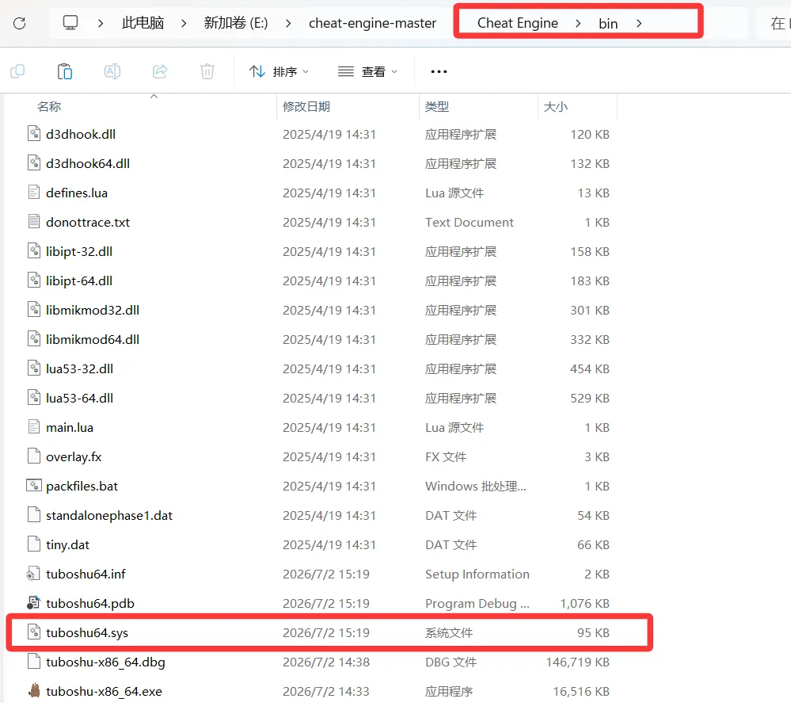This screenshot has height=710, width=791.
Task: Click the 16,516 KB size value
Action: tap(581, 691)
